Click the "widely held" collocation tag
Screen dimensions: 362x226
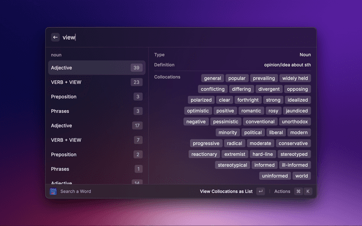295,79
